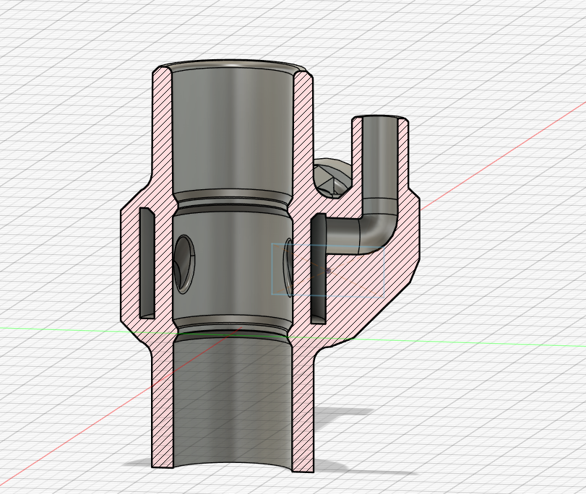Select the upper cylindrical bore surface

click(x=232, y=131)
